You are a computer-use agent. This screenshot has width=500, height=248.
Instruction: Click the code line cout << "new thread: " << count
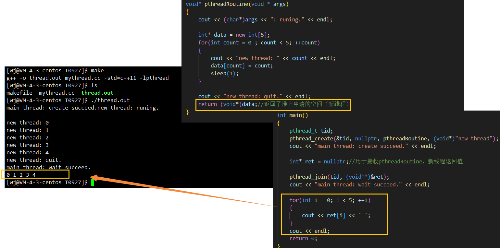[x=273, y=58]
